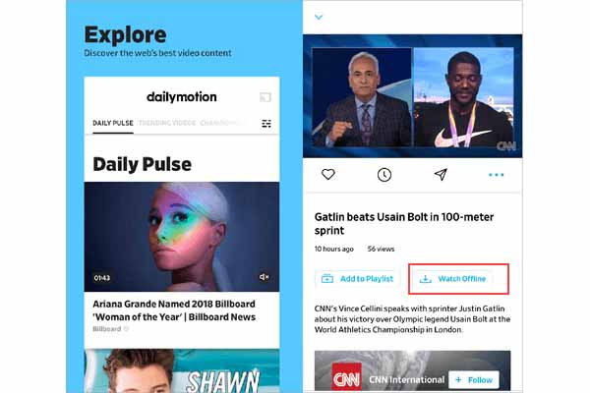Click the Billboard channel name link
The width and height of the screenshot is (590, 393).
[x=107, y=329]
